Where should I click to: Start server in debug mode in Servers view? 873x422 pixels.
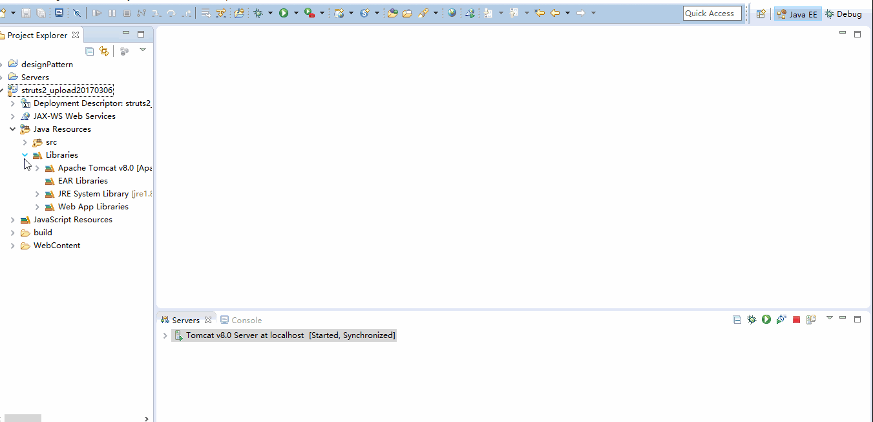752,319
